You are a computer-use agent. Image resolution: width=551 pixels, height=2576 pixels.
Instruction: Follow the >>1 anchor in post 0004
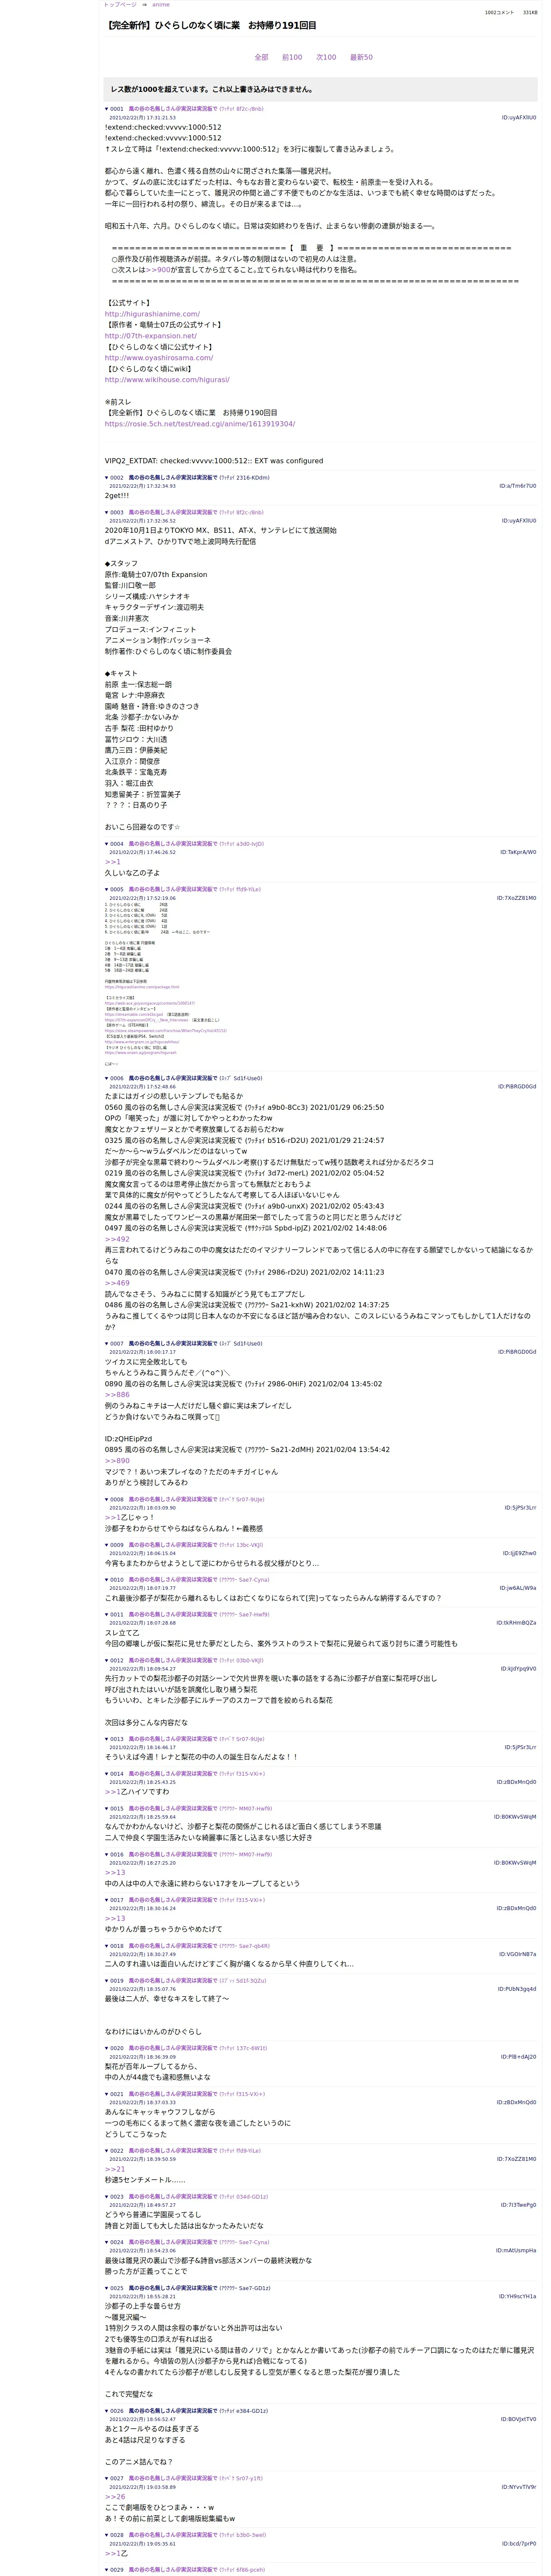(x=113, y=862)
